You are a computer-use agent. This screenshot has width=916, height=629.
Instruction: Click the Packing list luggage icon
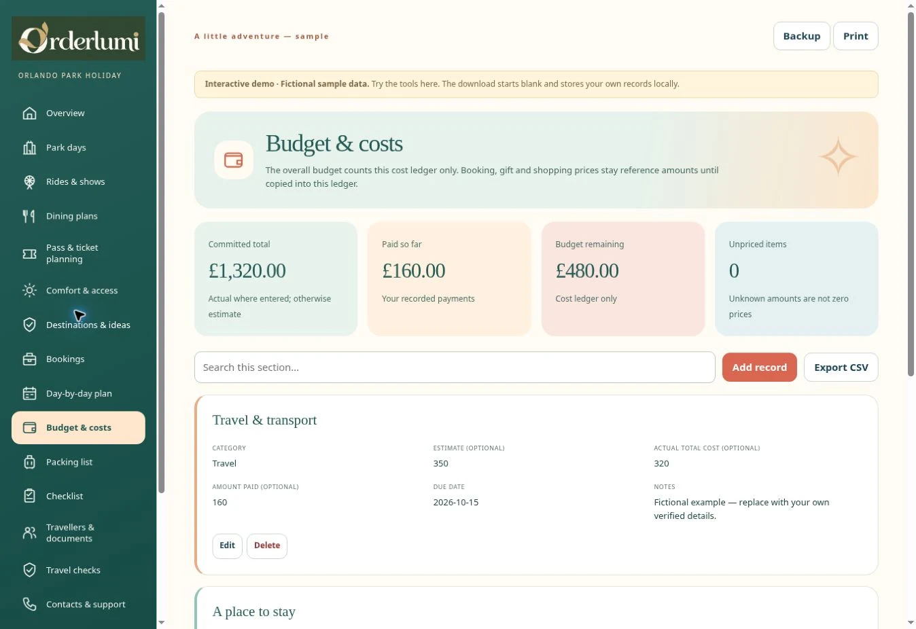point(29,462)
